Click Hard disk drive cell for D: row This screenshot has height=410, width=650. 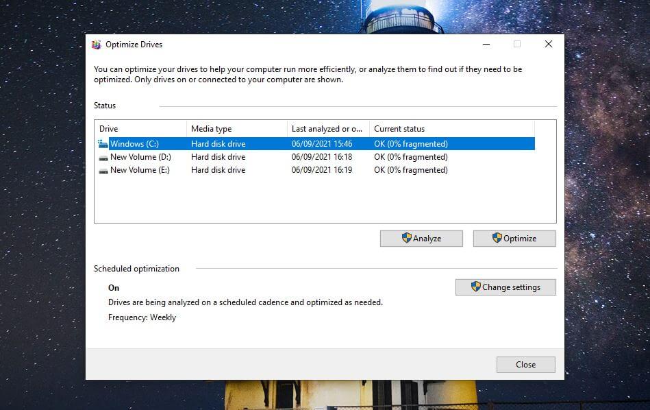(218, 157)
